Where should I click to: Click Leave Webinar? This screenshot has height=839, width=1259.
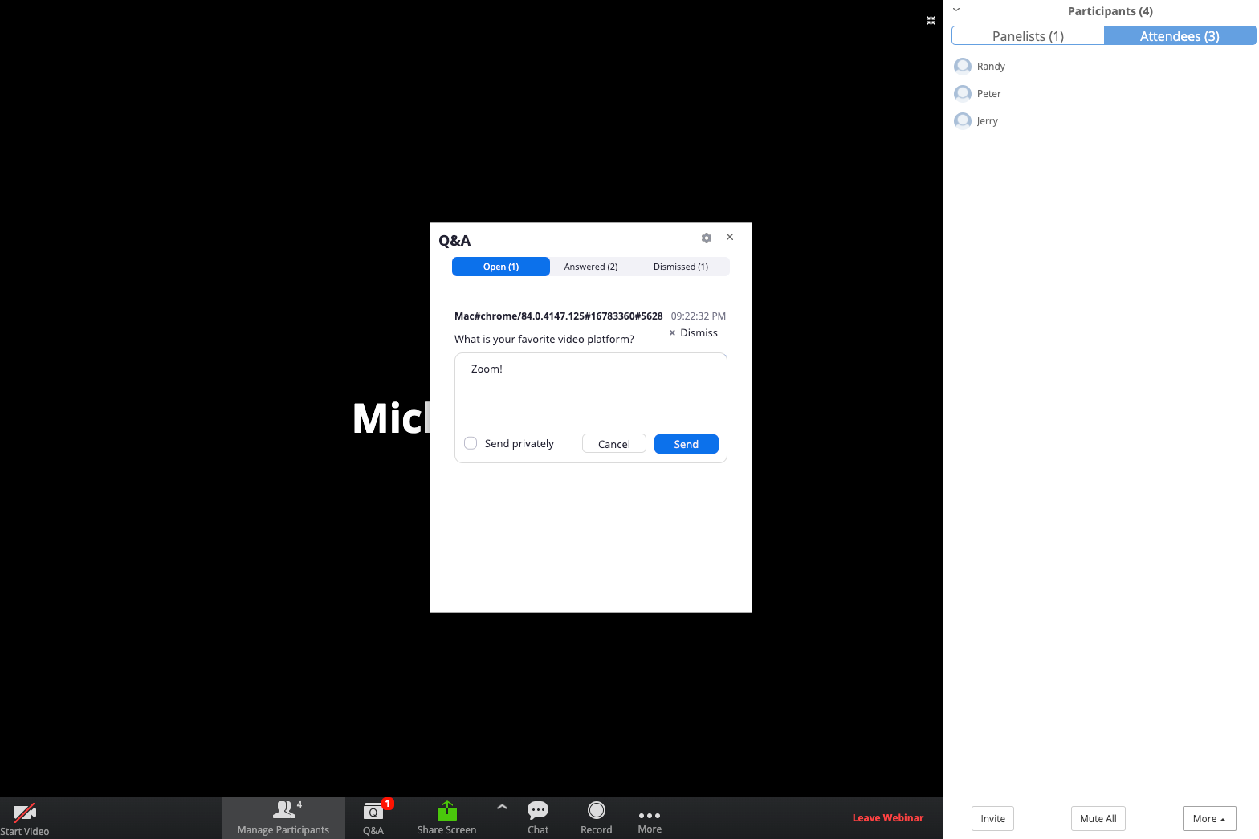(888, 818)
